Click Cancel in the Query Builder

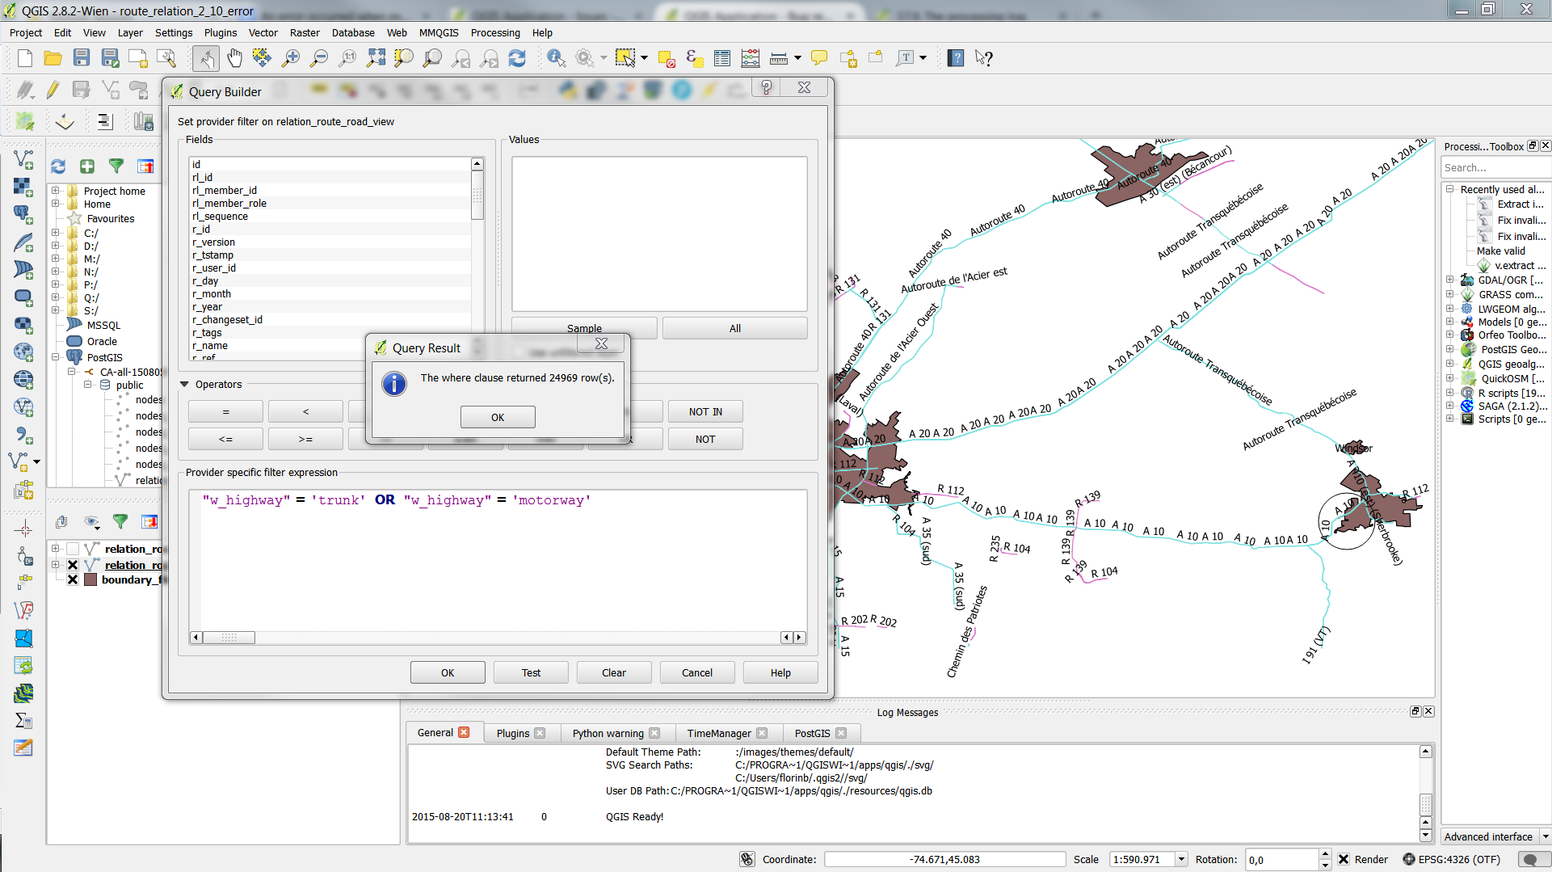(x=697, y=672)
